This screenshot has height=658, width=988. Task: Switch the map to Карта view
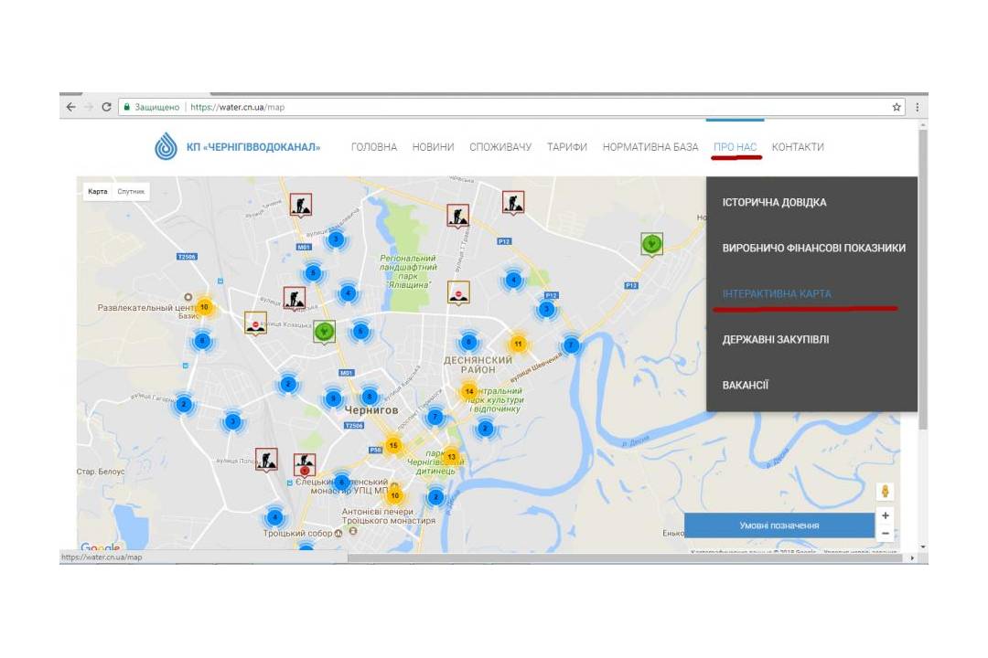(98, 191)
